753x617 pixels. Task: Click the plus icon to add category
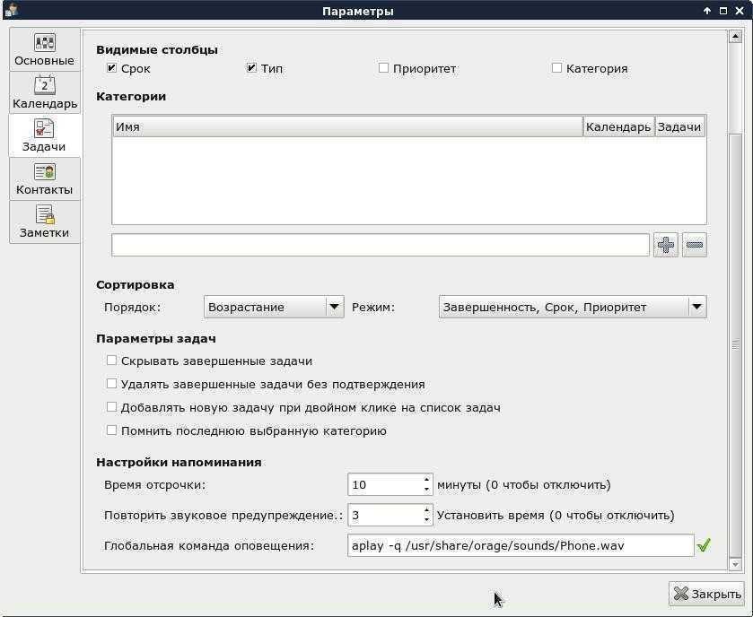click(x=666, y=245)
